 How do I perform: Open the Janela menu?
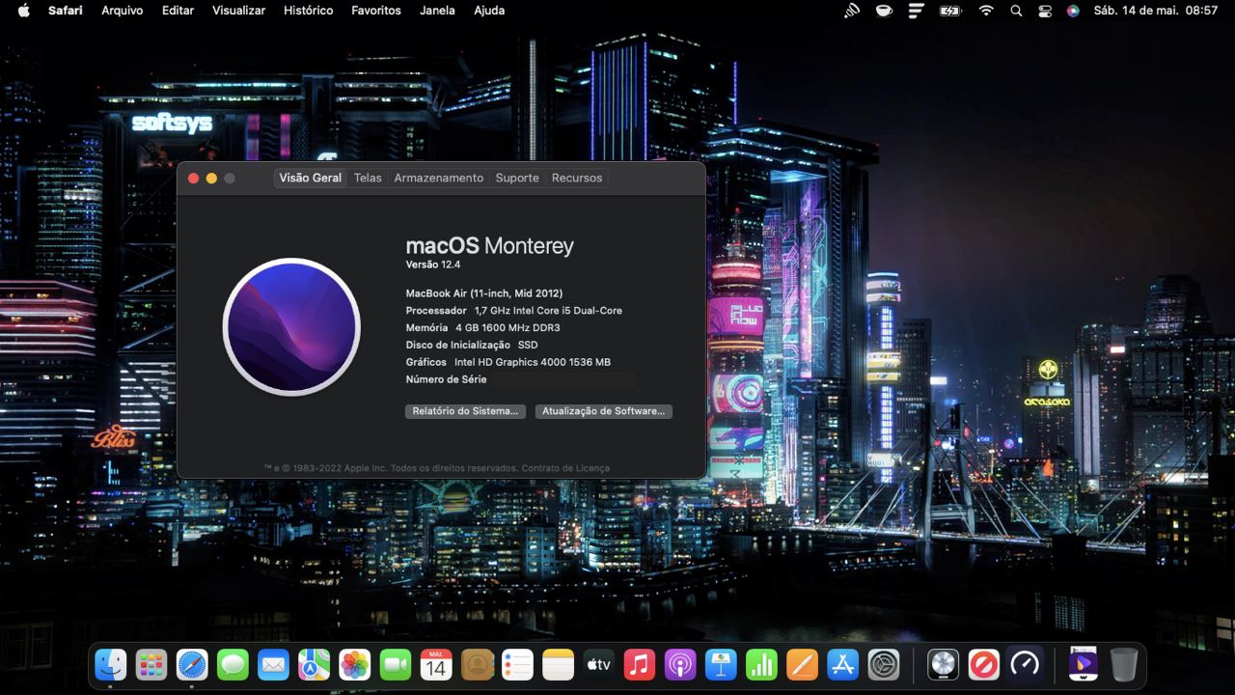pyautogui.click(x=438, y=11)
